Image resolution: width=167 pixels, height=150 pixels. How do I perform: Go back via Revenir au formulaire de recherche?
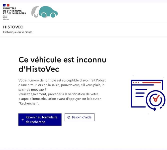(x=40, y=119)
